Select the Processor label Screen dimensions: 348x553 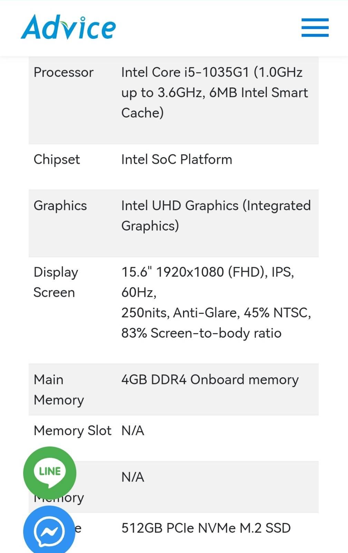[x=64, y=72]
